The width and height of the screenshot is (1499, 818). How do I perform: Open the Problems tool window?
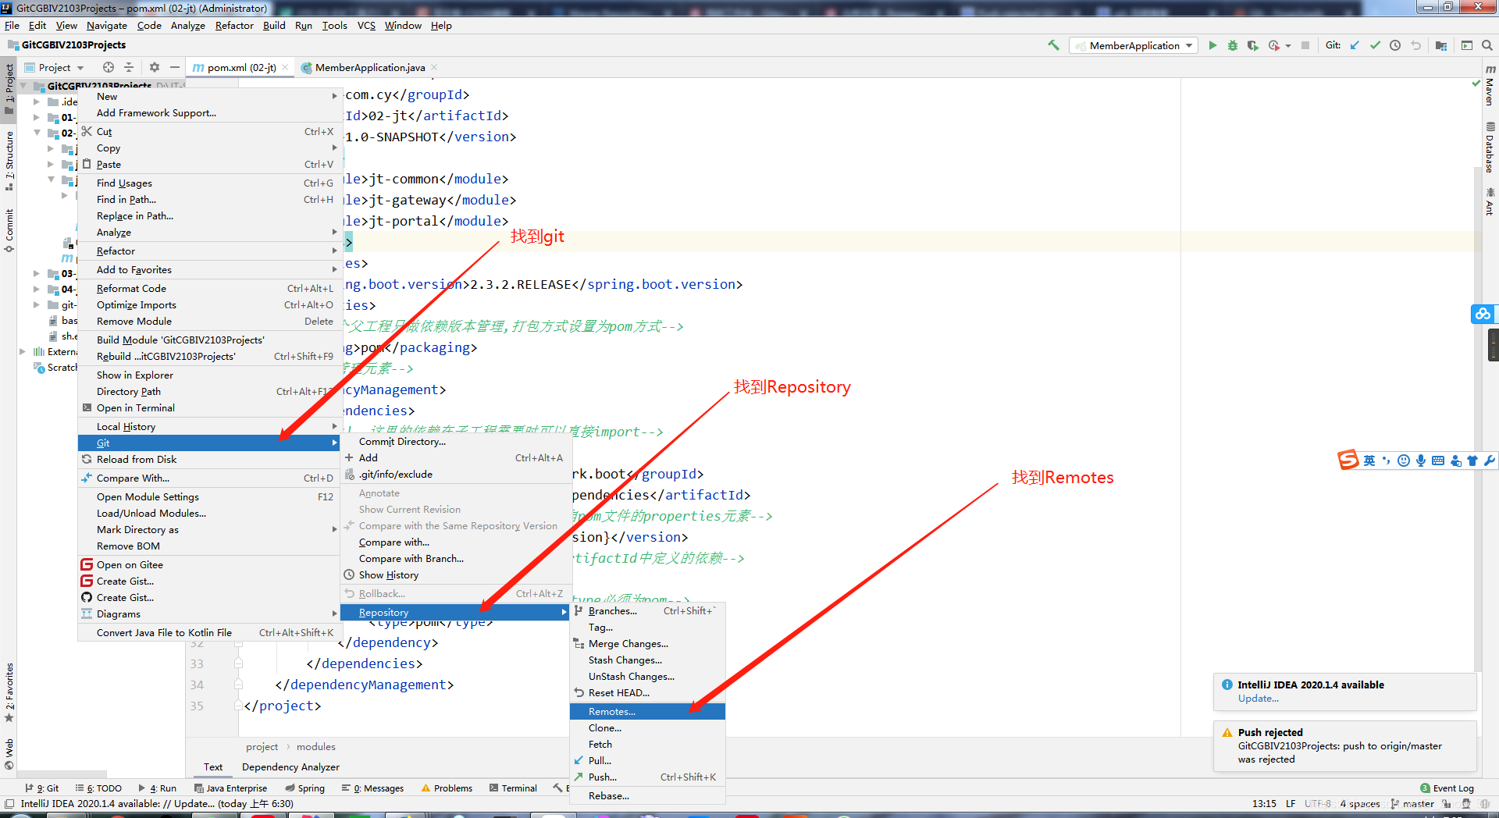click(447, 788)
